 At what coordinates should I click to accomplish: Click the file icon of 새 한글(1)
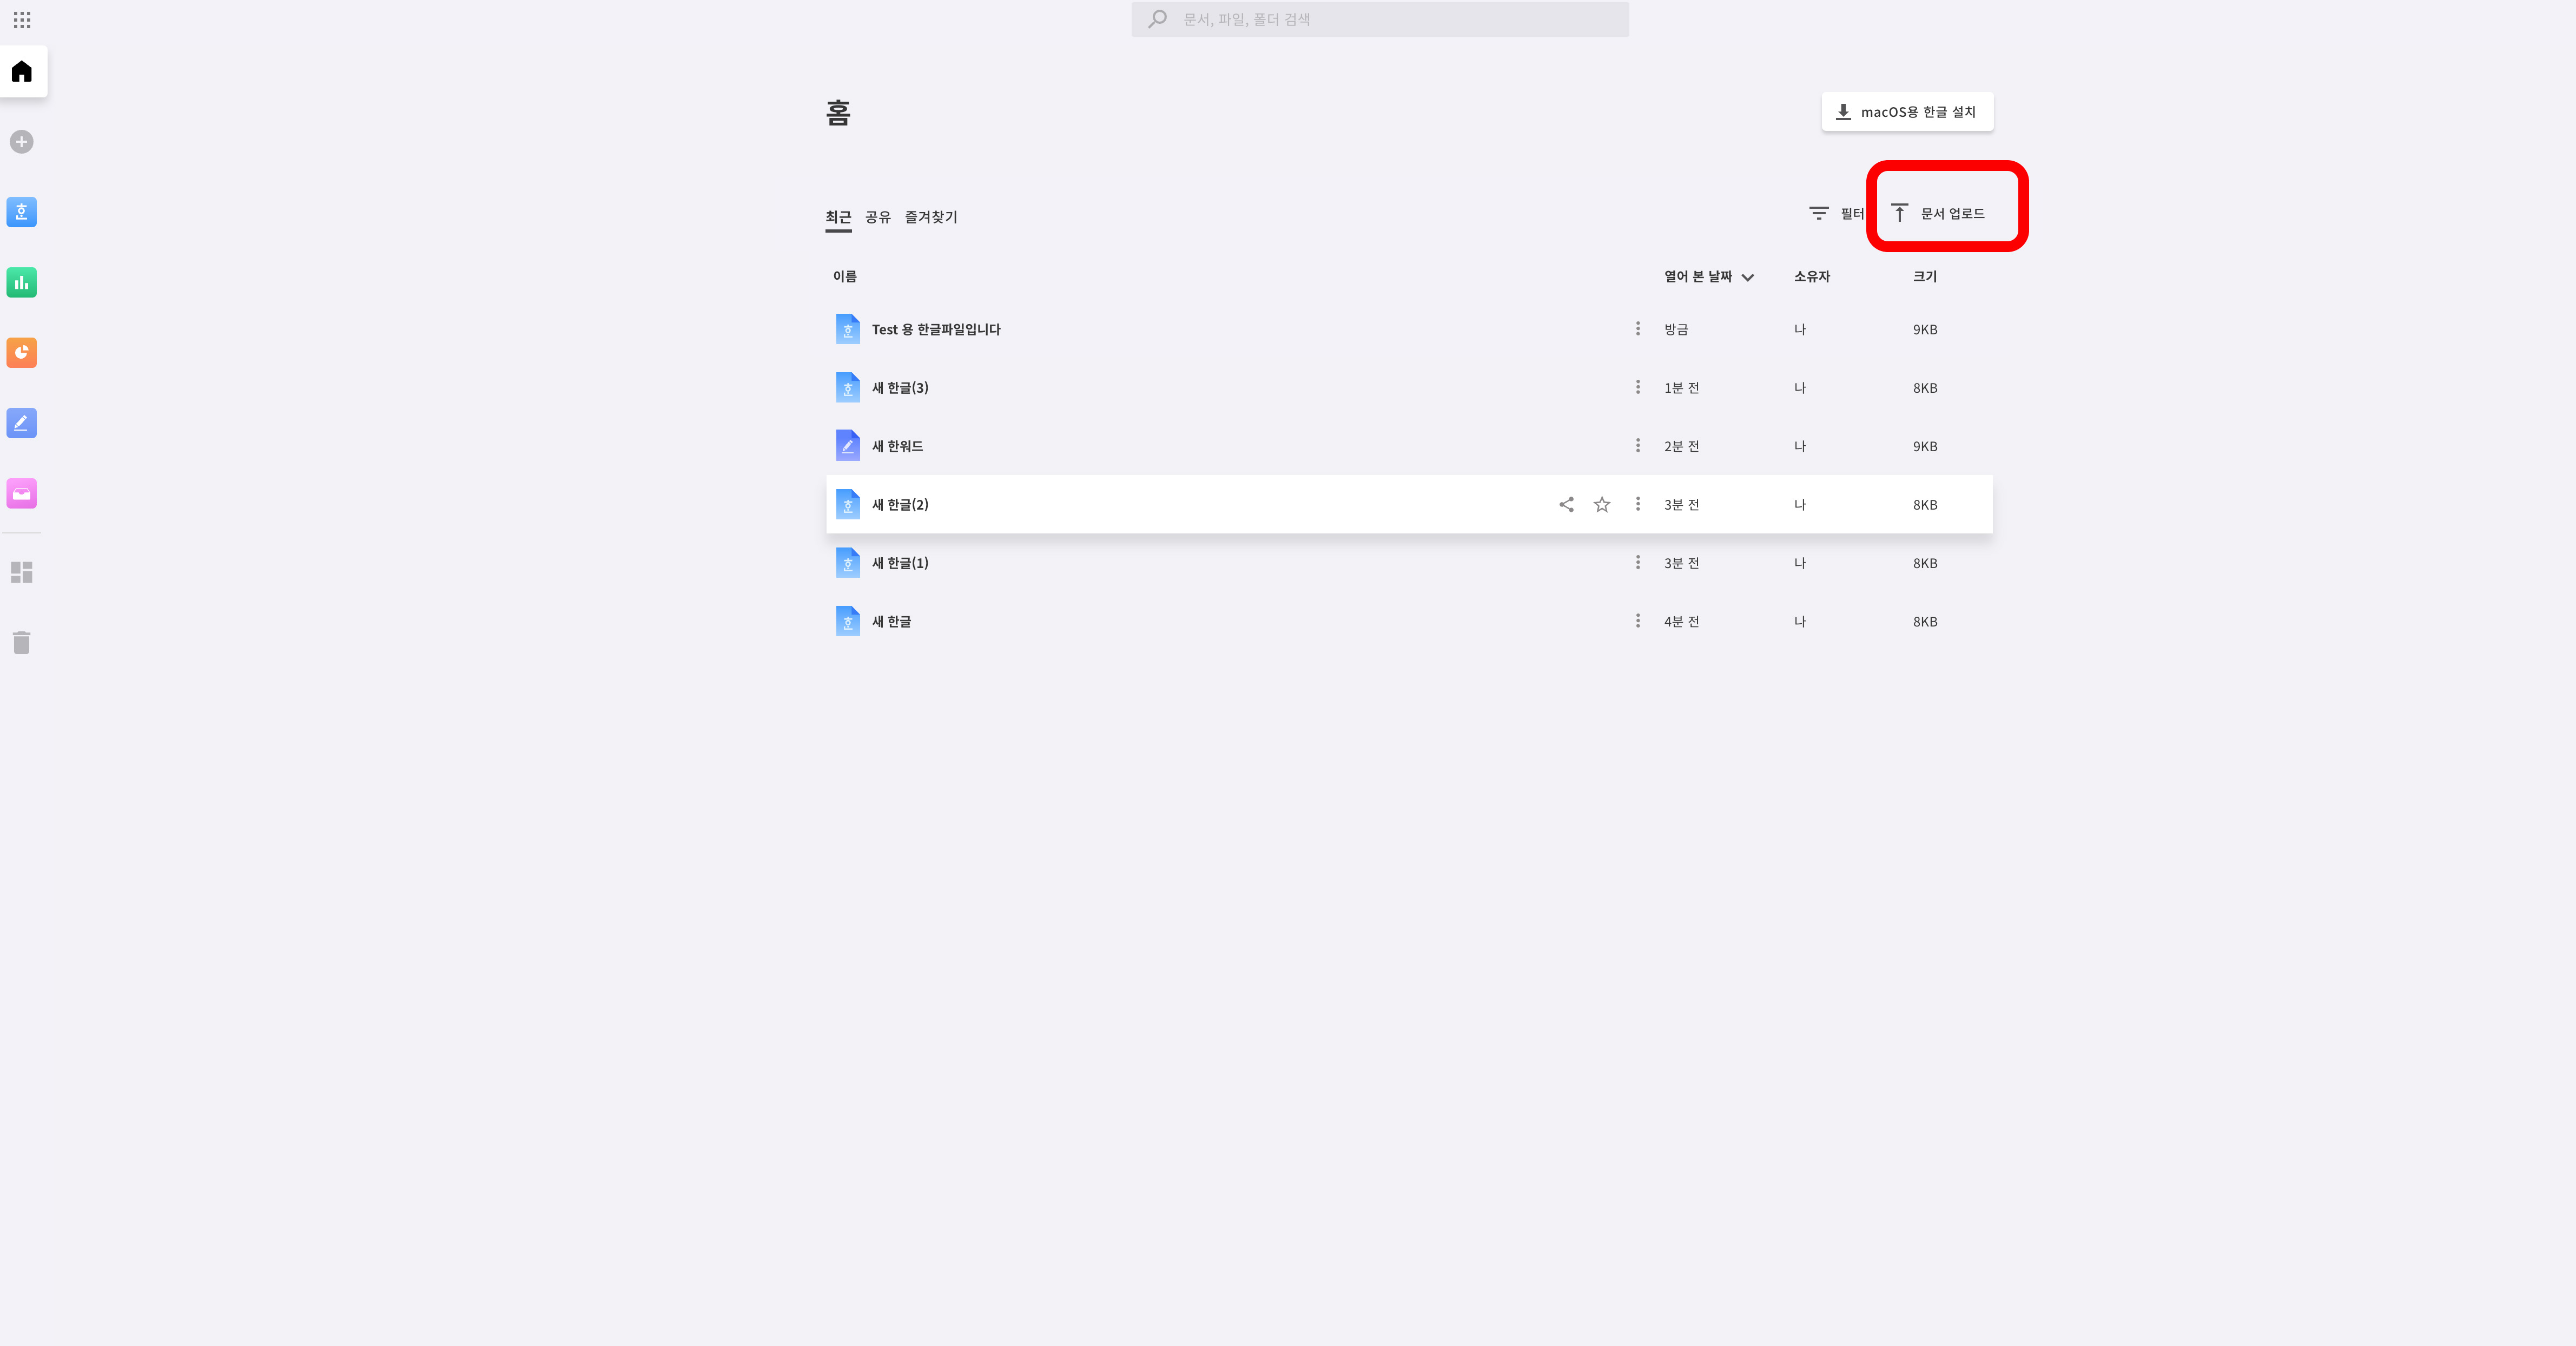coord(848,563)
